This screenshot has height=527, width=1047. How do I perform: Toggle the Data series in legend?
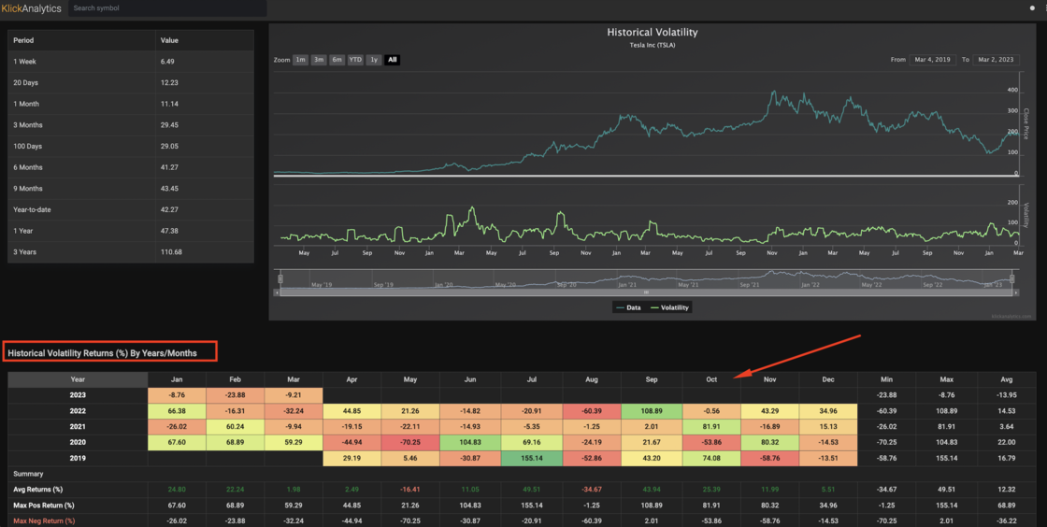[628, 307]
